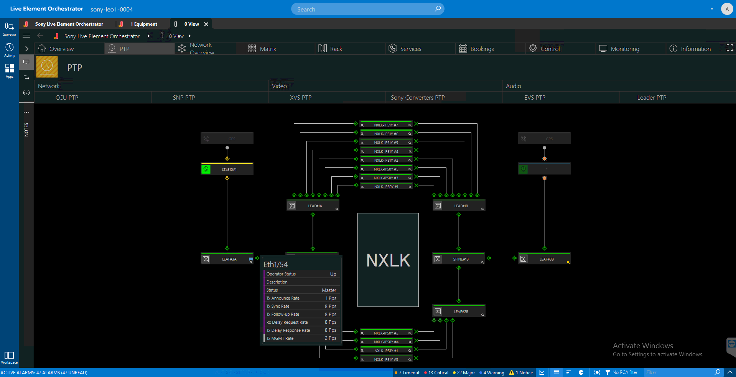Click the hamburger menu icon

[x=26, y=36]
